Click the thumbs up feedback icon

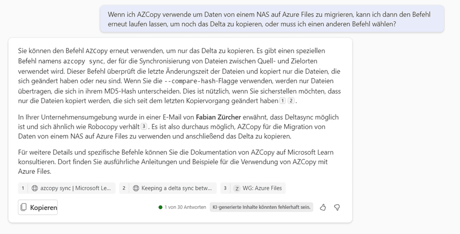tap(323, 208)
